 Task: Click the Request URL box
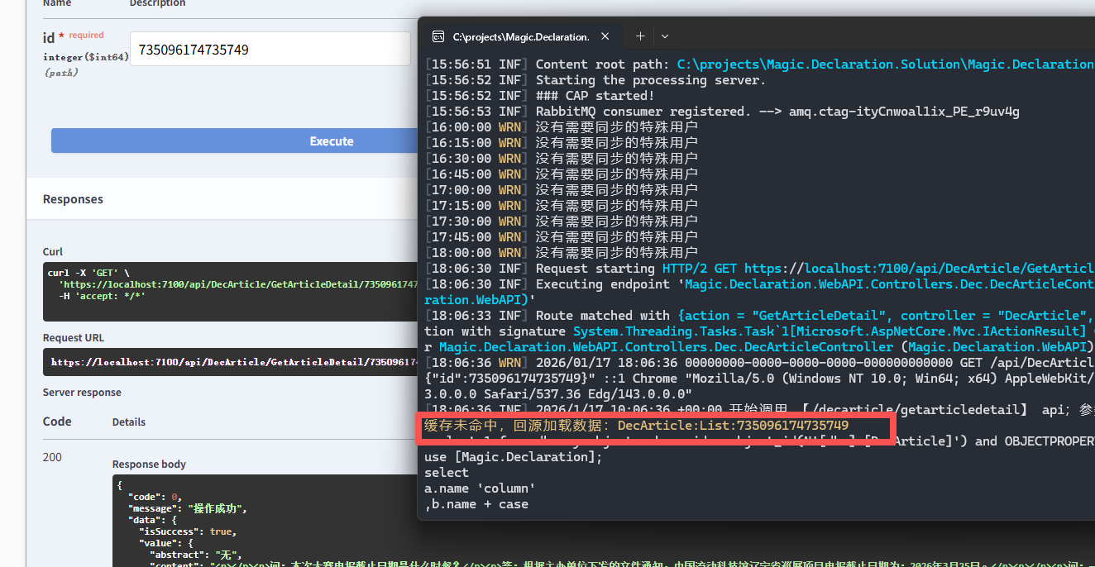pyautogui.click(x=231, y=362)
